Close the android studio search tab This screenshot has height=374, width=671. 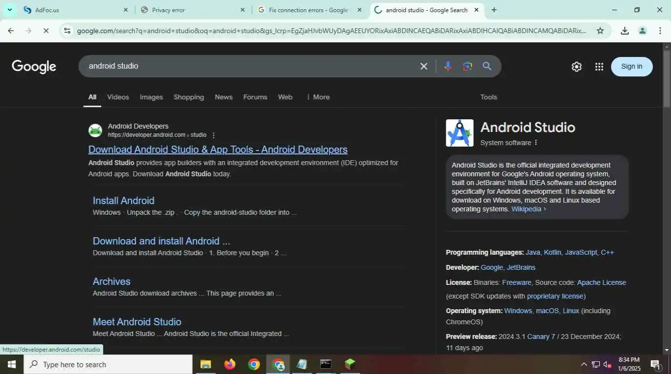476,10
